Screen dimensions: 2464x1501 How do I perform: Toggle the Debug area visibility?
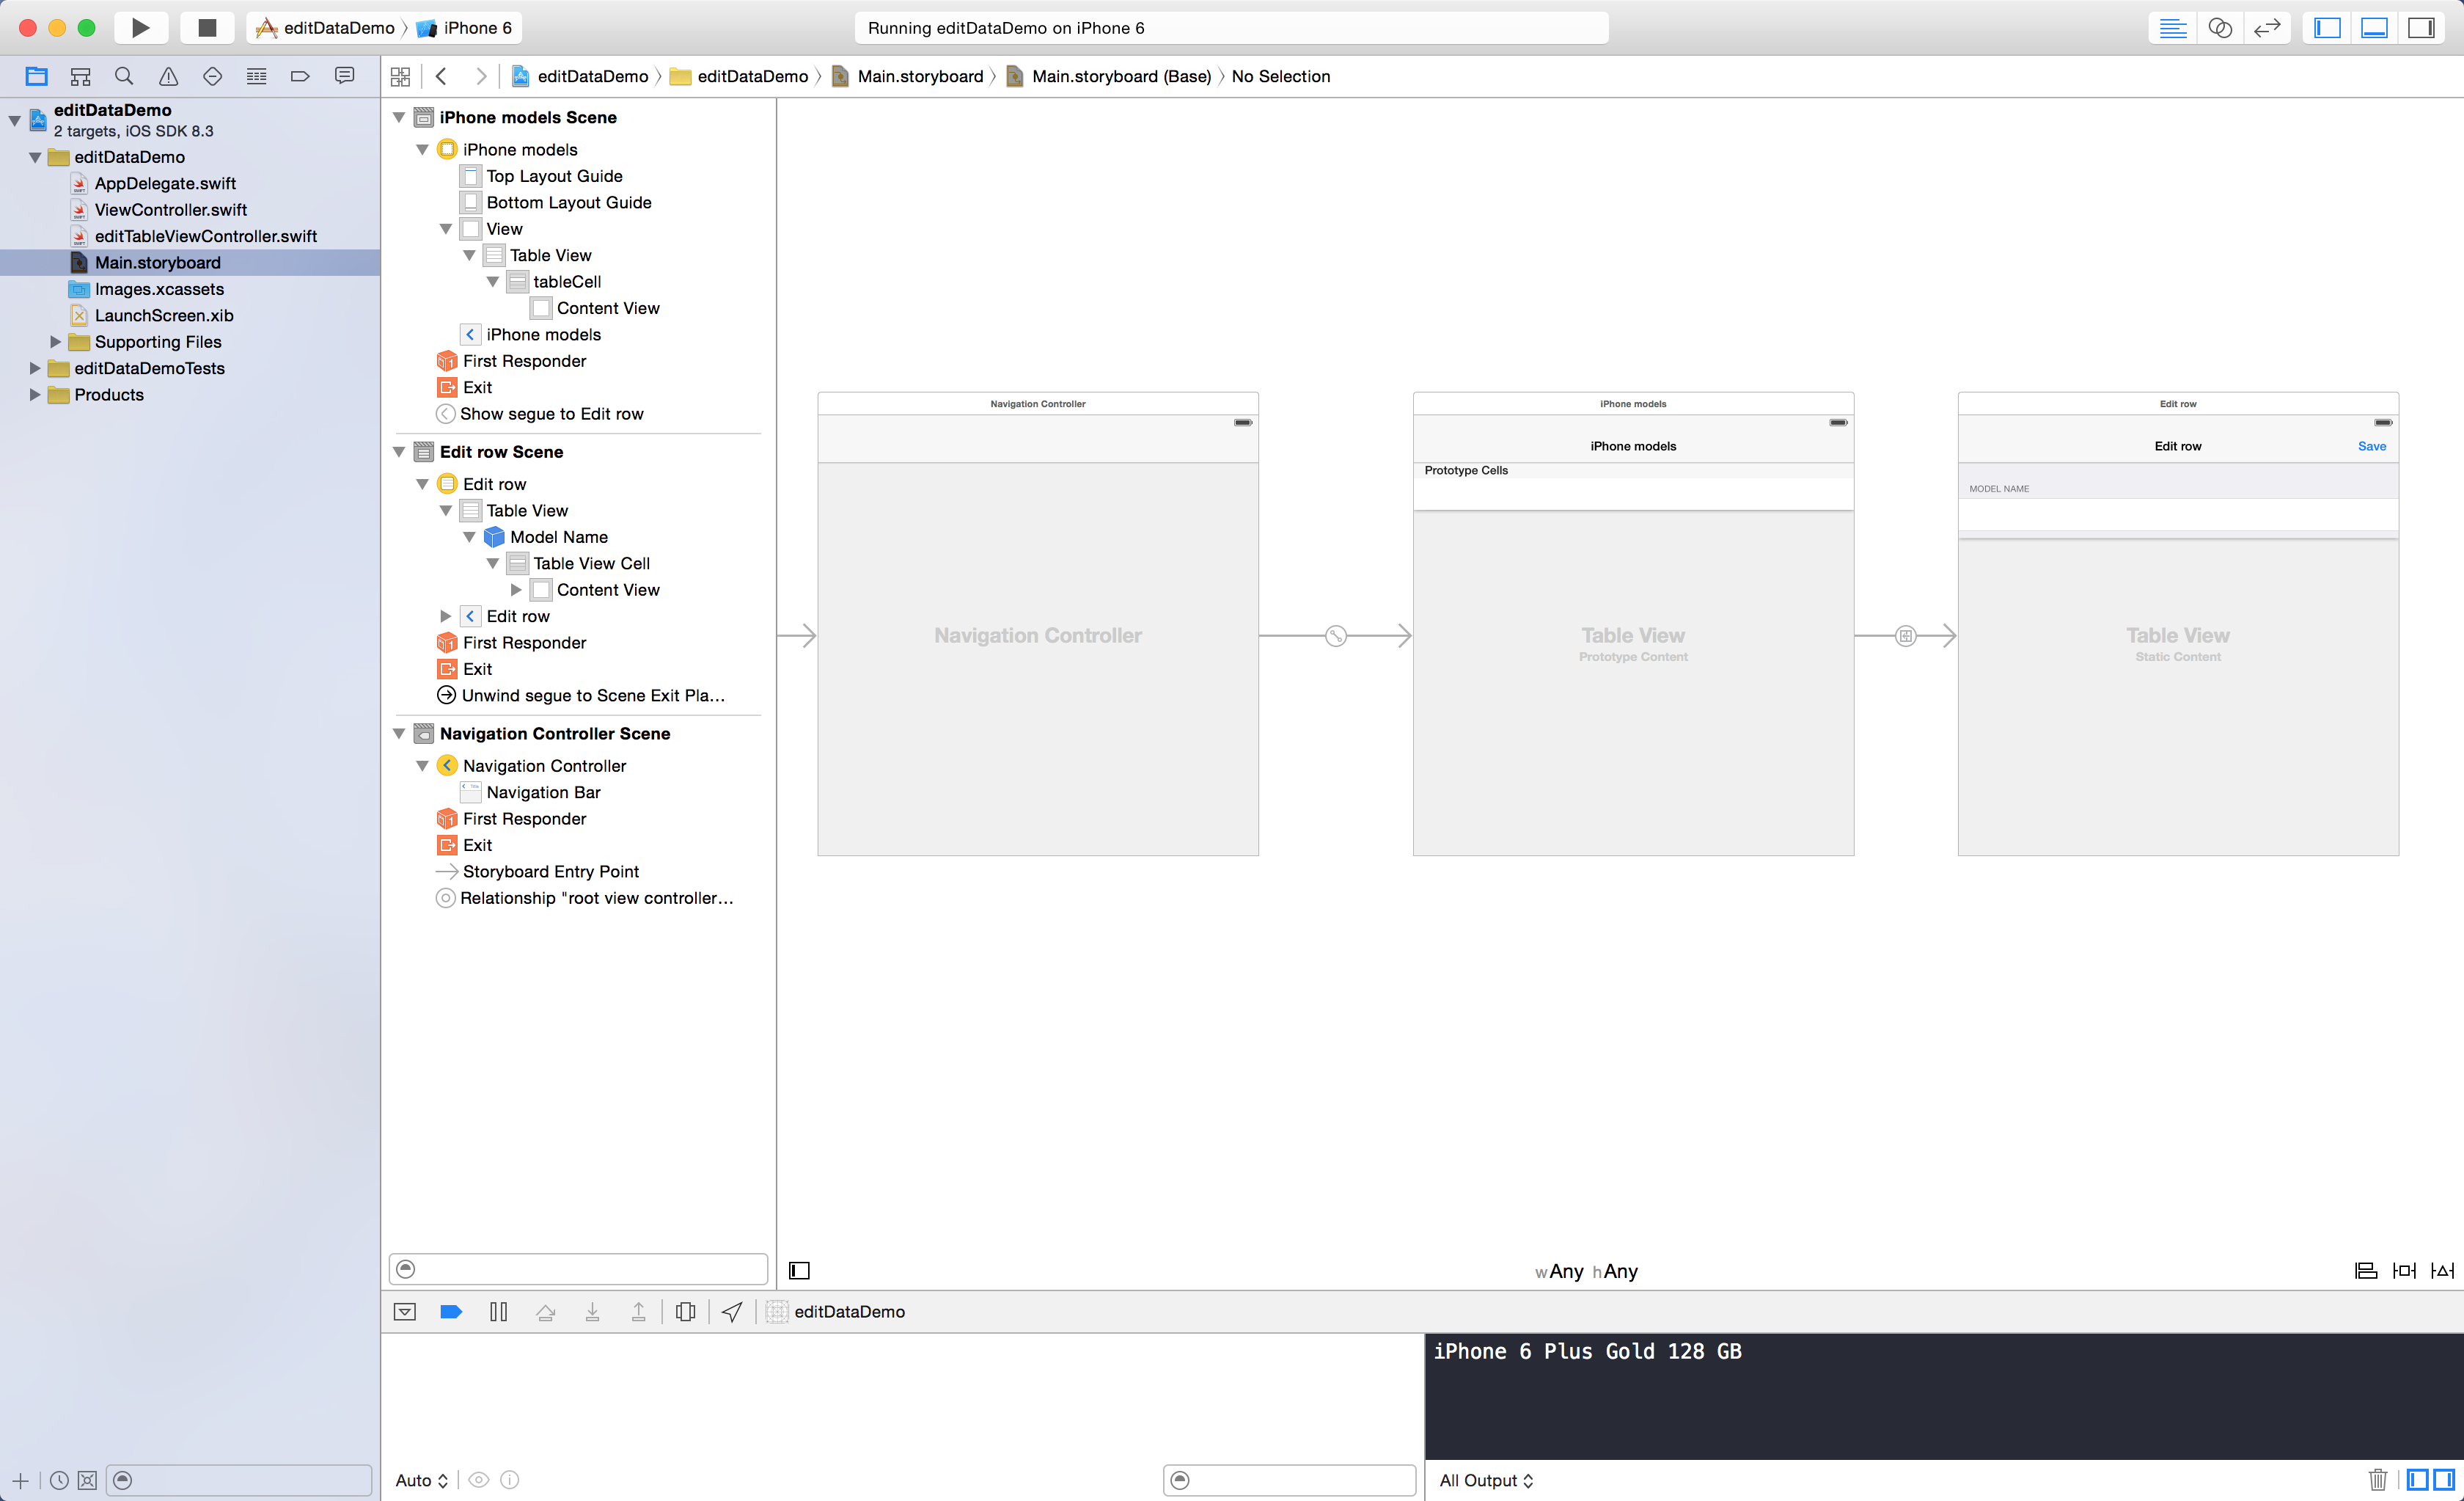(x=2374, y=28)
